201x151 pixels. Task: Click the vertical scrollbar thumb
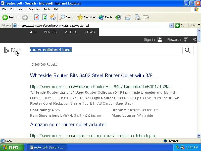coord(199,37)
